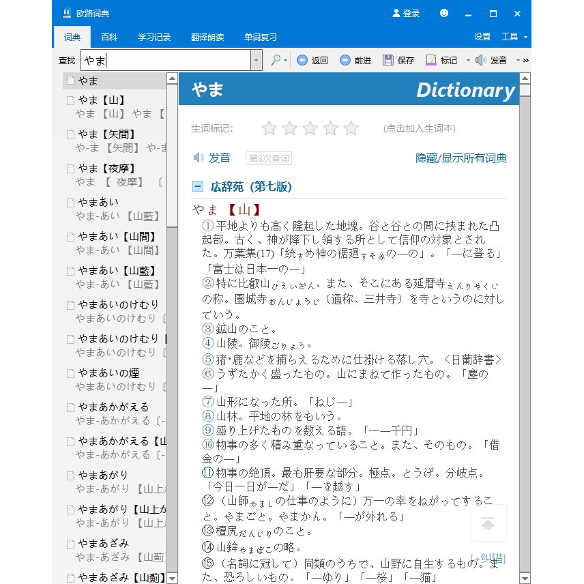The width and height of the screenshot is (584, 584).
Task: Click the 第8次查询 query count badge
Action: tap(269, 158)
